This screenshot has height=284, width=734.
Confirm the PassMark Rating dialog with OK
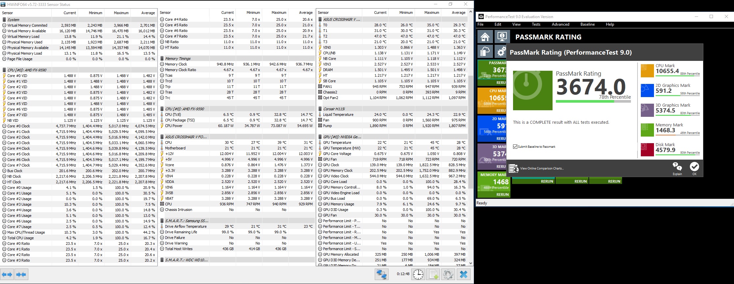point(694,168)
